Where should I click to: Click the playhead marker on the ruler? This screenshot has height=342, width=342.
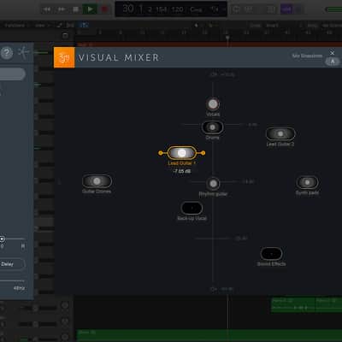click(x=227, y=38)
